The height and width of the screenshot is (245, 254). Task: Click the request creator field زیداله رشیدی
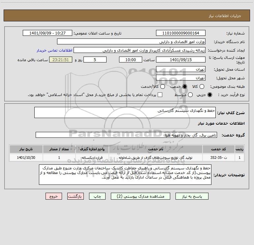pos(140,50)
